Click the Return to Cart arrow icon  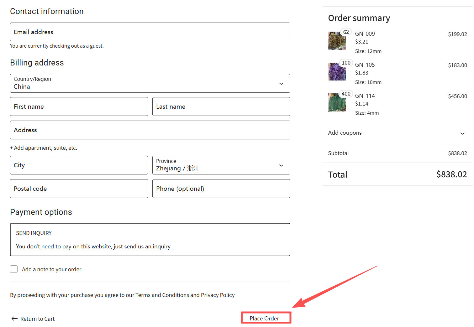(14, 319)
